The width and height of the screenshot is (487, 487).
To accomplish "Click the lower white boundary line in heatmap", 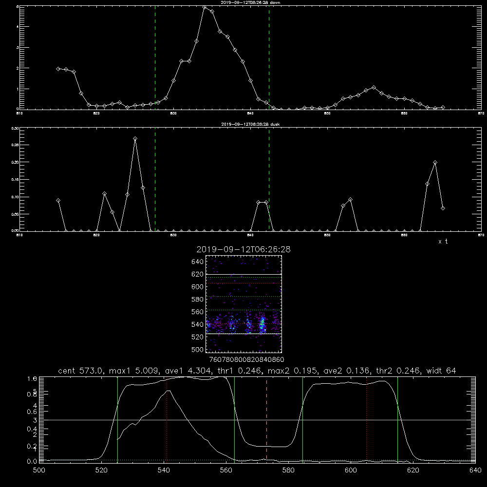I will pyautogui.click(x=244, y=334).
